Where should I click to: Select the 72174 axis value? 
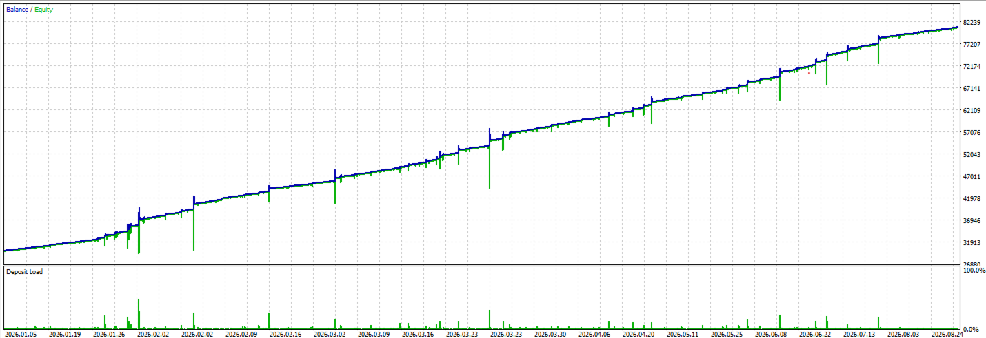click(972, 67)
